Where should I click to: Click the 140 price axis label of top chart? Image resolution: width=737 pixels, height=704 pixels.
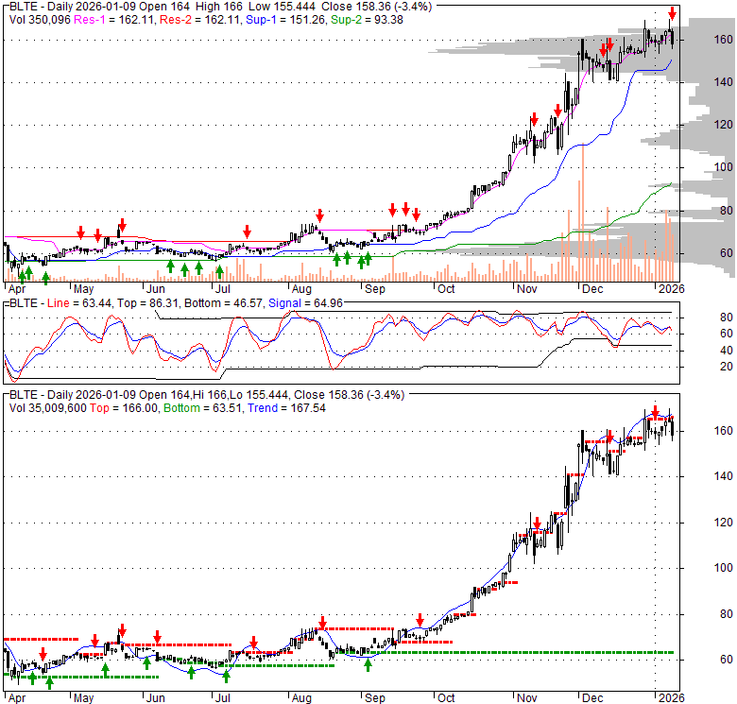(723, 82)
